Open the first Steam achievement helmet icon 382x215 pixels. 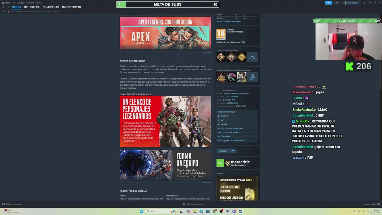pos(221,57)
